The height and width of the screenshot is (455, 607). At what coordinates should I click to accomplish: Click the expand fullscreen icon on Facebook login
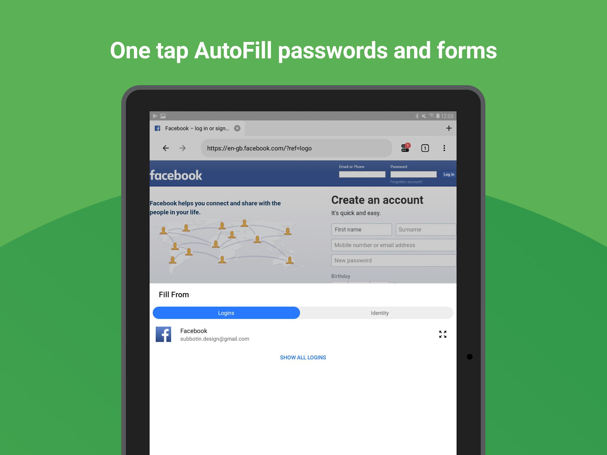point(442,334)
